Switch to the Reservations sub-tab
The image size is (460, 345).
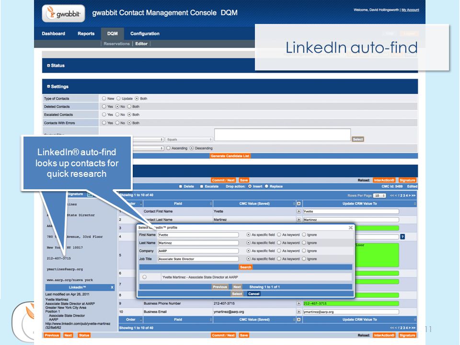[116, 44]
